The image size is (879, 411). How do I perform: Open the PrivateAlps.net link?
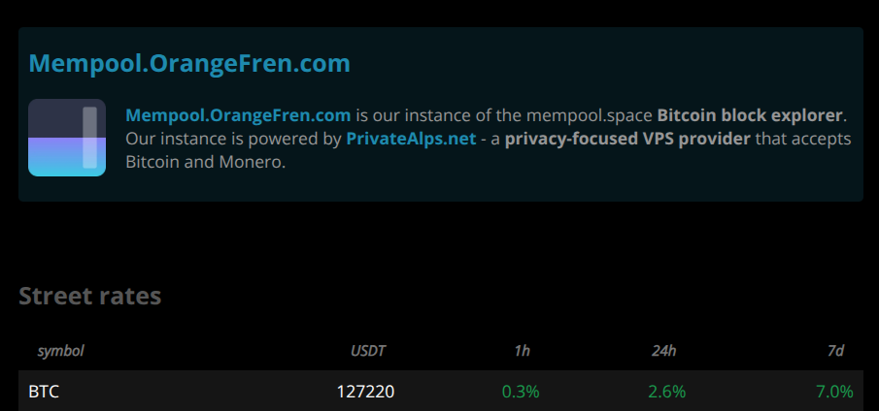(411, 139)
